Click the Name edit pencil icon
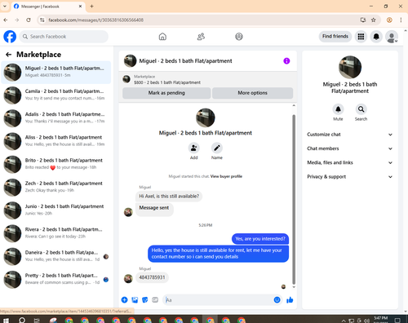 click(x=217, y=148)
